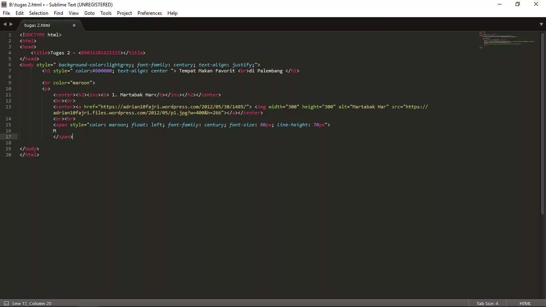
Task: Open the Edit menu
Action: pyautogui.click(x=20, y=13)
